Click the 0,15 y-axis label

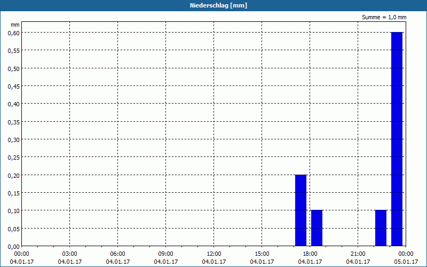tap(14, 193)
